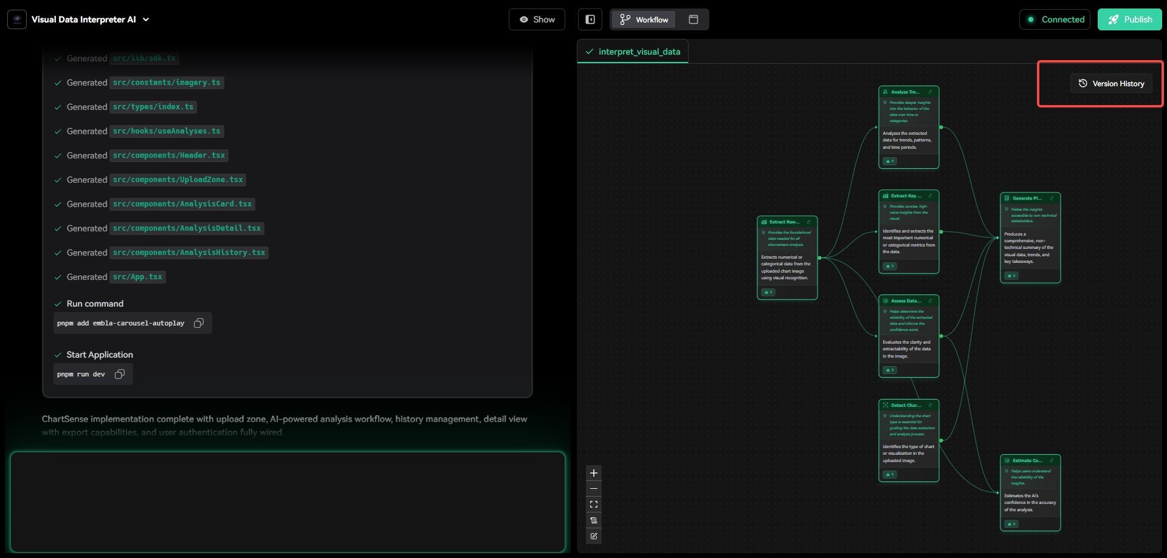Open the Visual Data Interpreter AI dropdown
The width and height of the screenshot is (1167, 558).
(146, 19)
